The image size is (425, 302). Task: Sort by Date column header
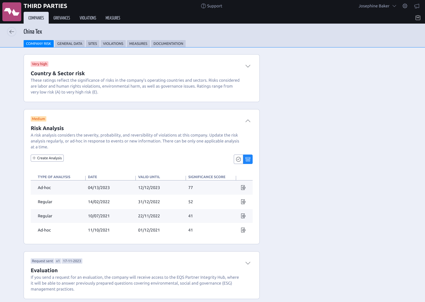point(92,177)
